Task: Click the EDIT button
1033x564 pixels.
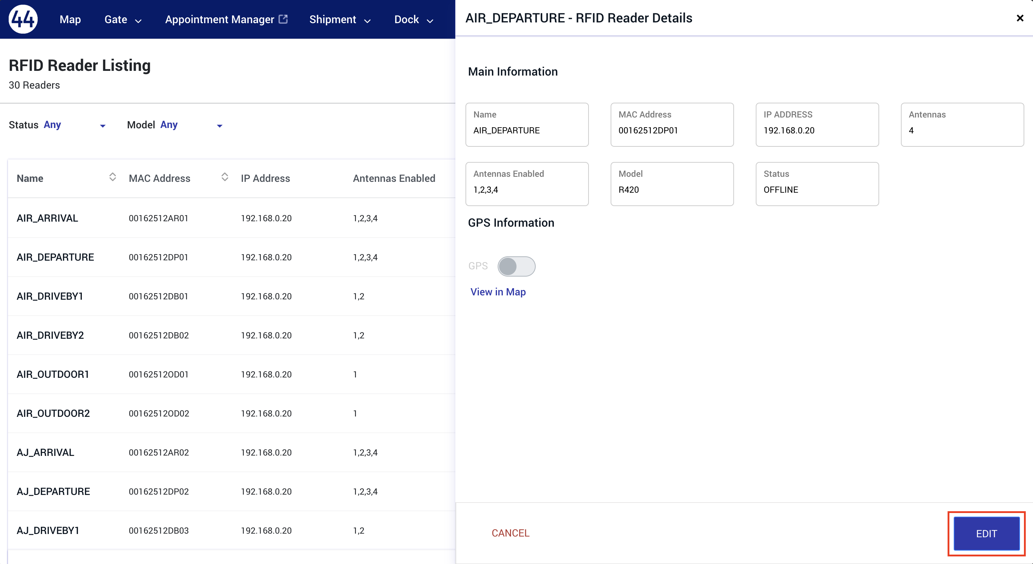Action: pos(986,534)
